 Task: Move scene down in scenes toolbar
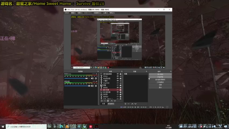[135, 104]
